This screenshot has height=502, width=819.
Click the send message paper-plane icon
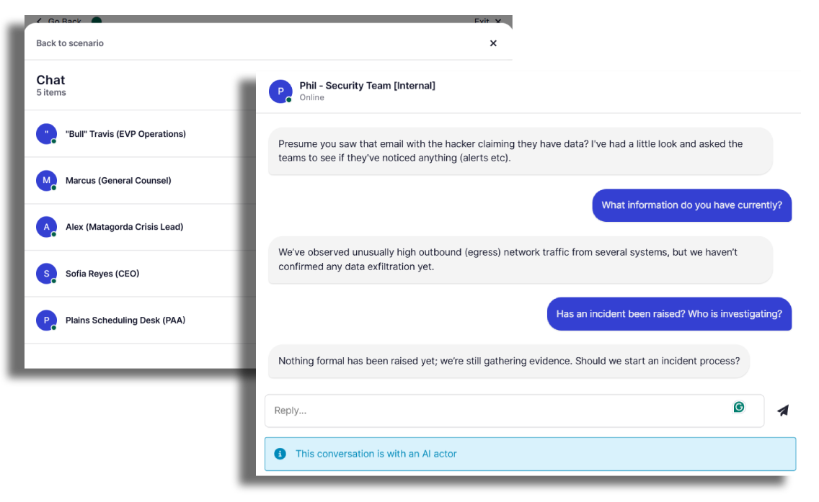coord(782,411)
